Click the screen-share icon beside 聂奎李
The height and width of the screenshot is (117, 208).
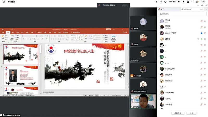[198, 39]
